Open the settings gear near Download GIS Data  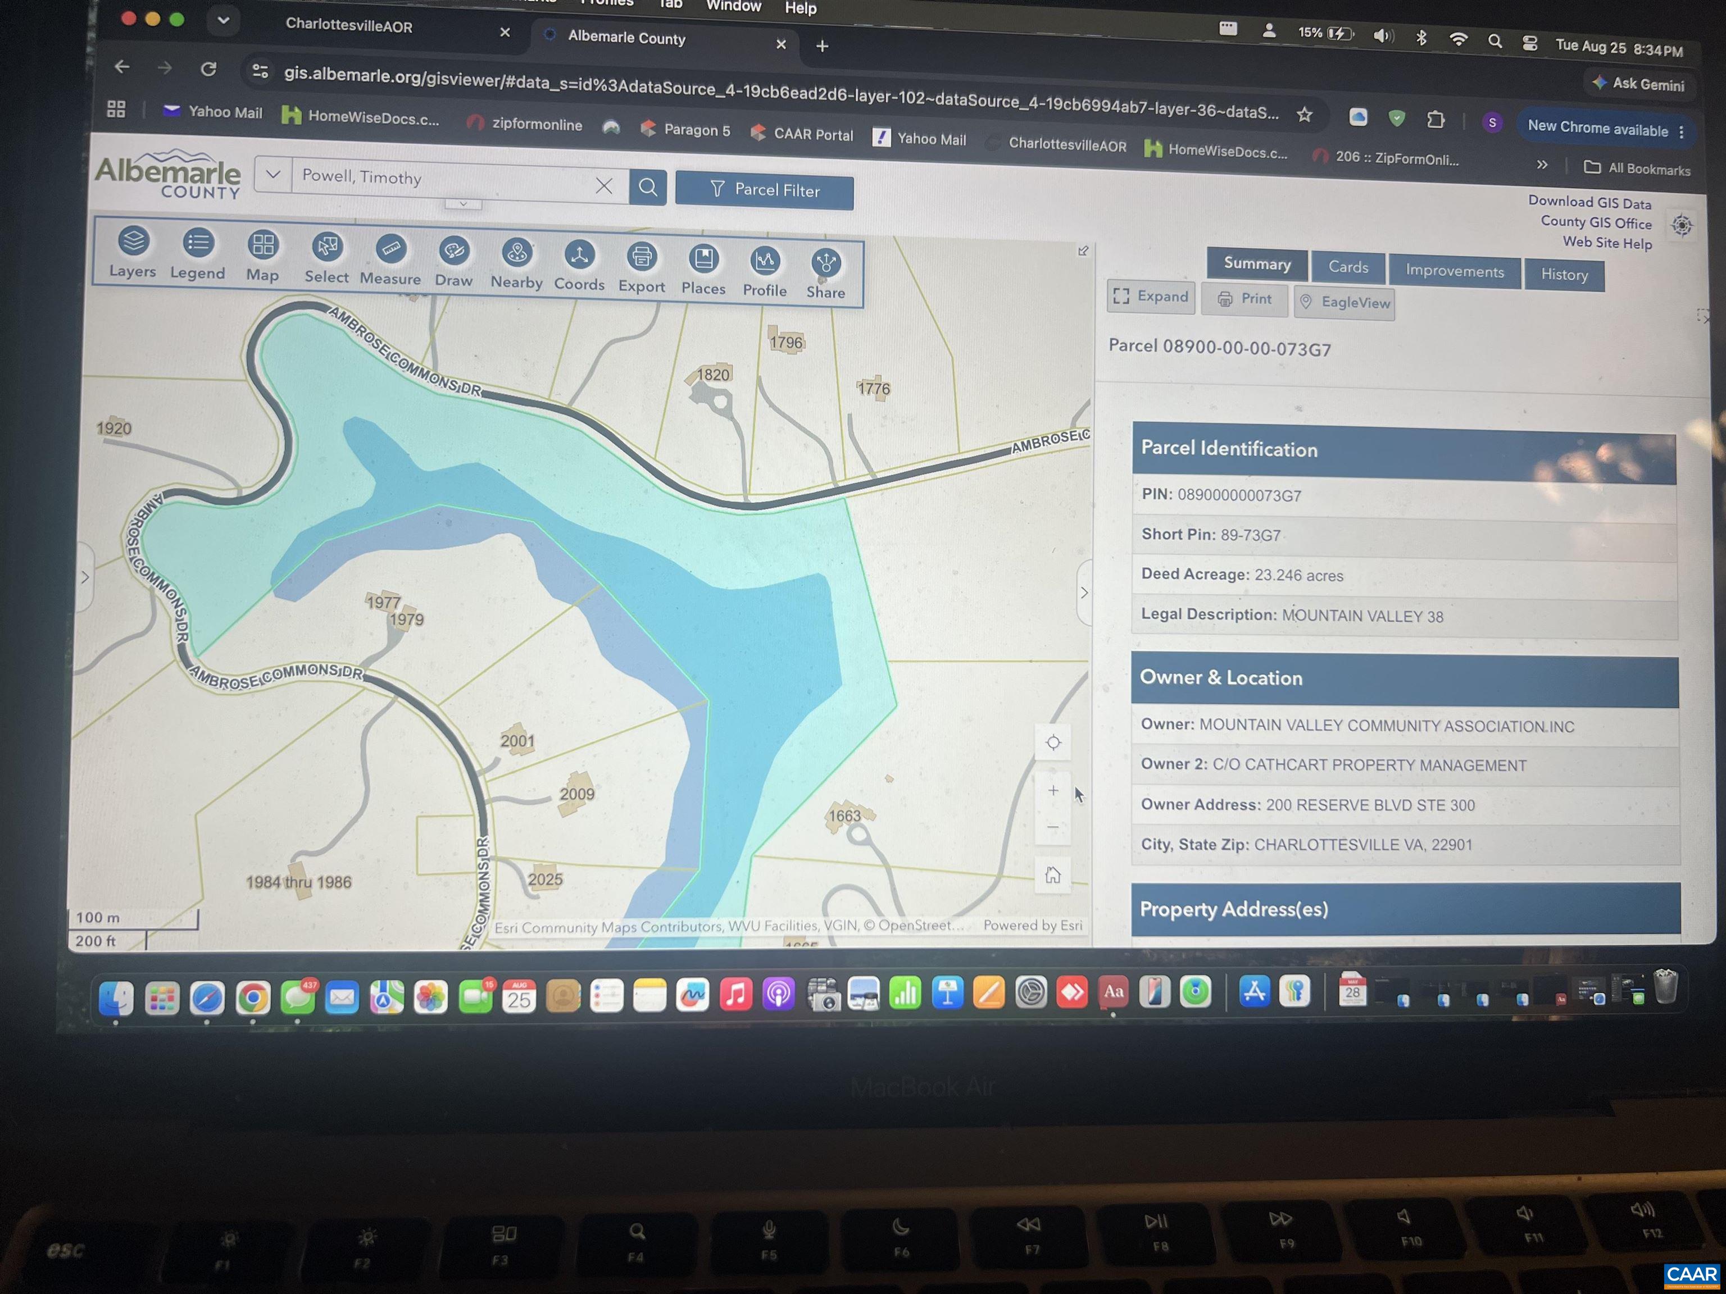pos(1682,225)
